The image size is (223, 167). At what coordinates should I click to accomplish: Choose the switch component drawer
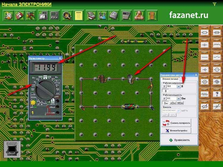[x=217, y=56]
